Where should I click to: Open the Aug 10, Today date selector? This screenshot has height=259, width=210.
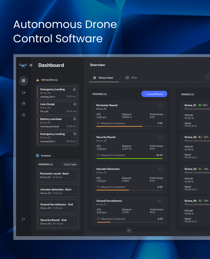click(x=70, y=164)
